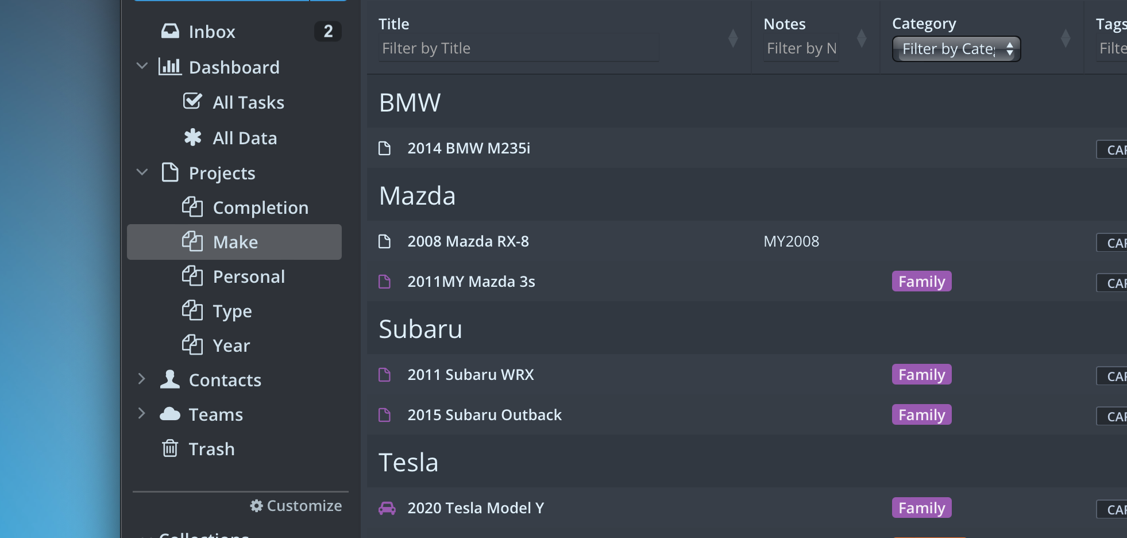The height and width of the screenshot is (538, 1127).
Task: Select the 2008 Mazda RX-8 title
Action: tap(468, 241)
